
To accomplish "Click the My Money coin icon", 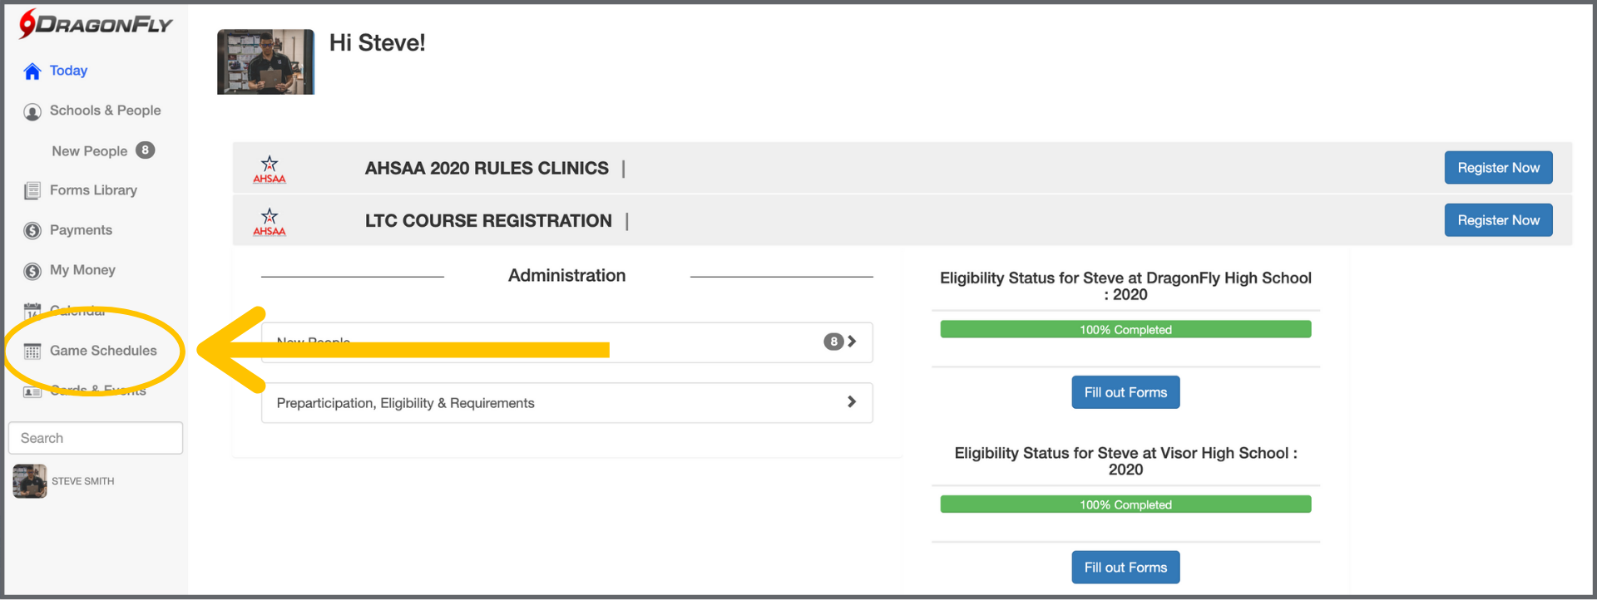I will point(32,271).
